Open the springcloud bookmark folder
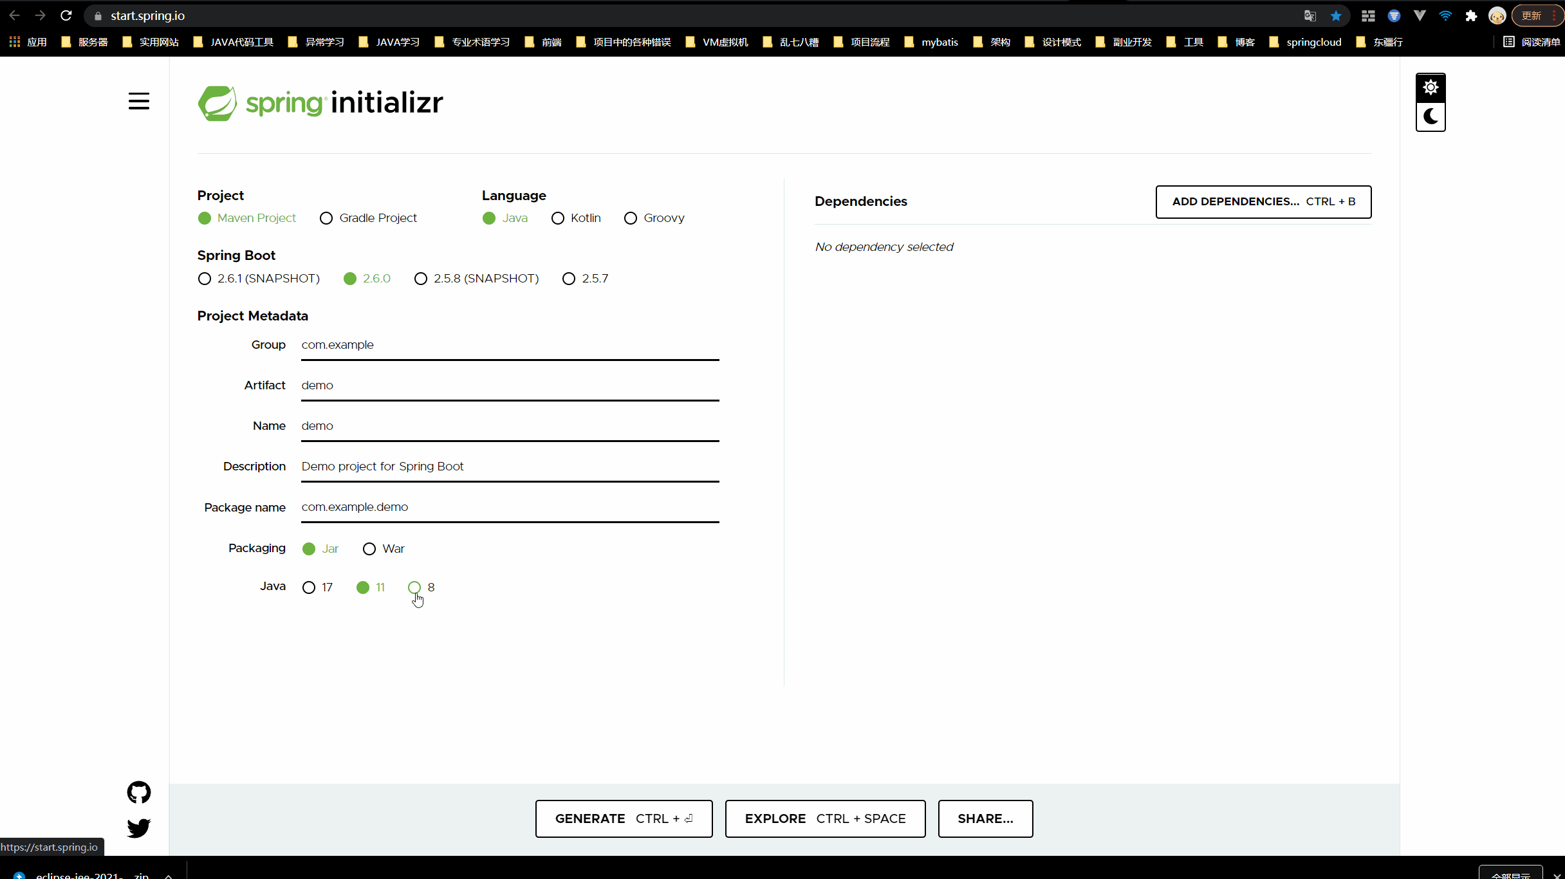This screenshot has height=879, width=1565. pos(1305,42)
